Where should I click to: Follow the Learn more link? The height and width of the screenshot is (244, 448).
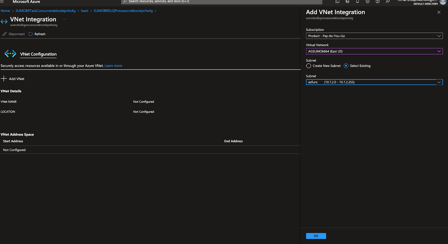pos(113,66)
